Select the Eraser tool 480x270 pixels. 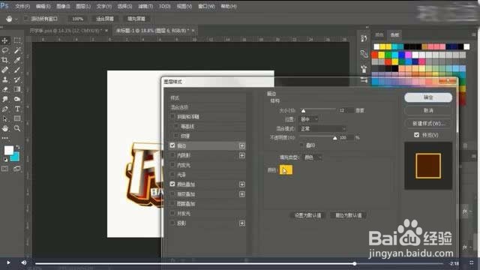(5, 89)
